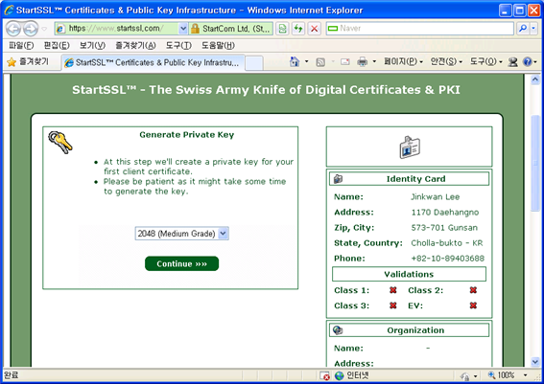Click the Validations section header

(409, 274)
